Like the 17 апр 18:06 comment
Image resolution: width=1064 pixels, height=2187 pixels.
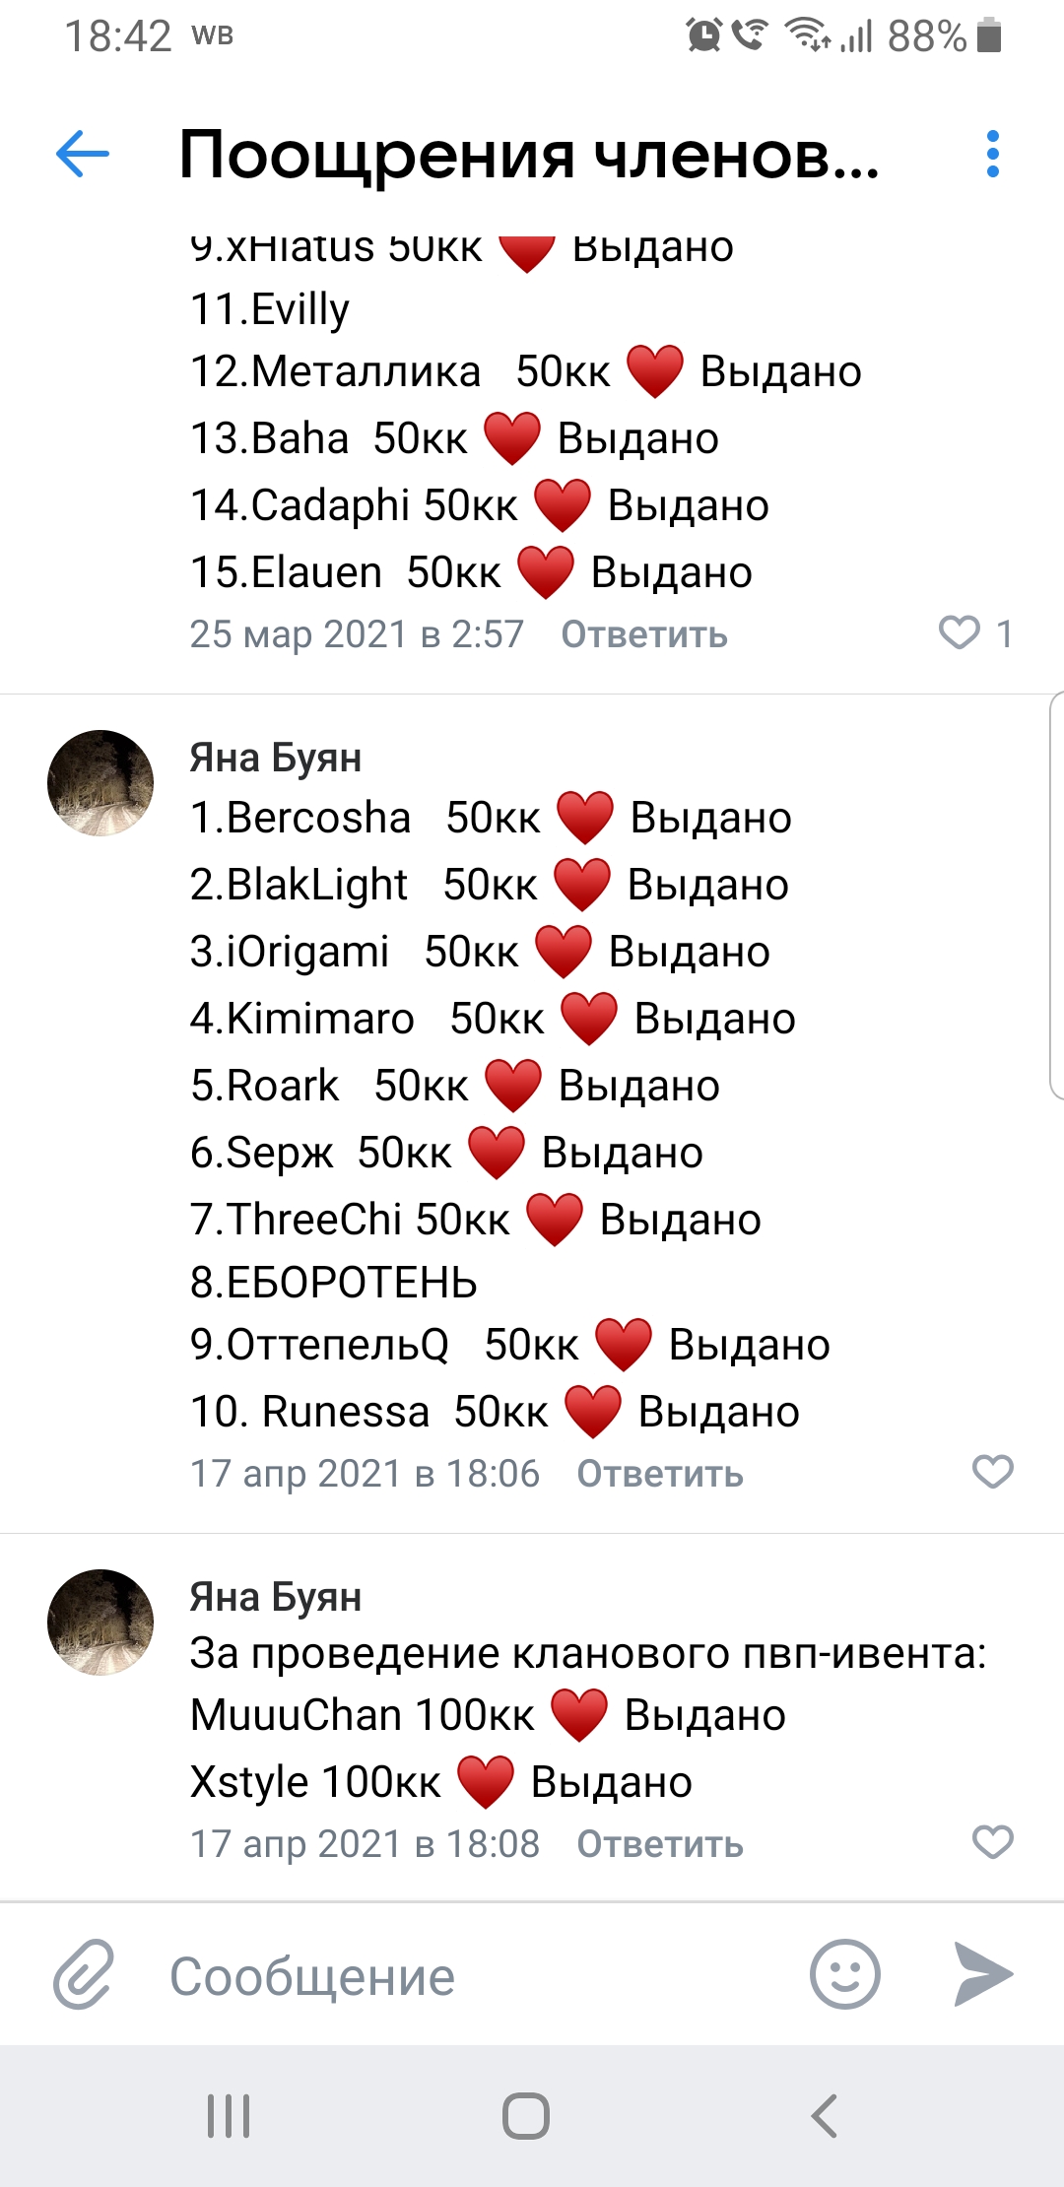tap(992, 1472)
